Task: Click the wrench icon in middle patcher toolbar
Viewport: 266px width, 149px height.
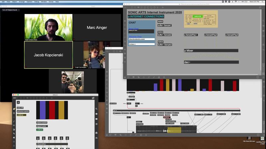Action: point(136,135)
